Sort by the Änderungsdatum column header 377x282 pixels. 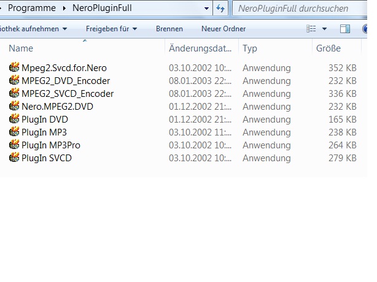[200, 48]
